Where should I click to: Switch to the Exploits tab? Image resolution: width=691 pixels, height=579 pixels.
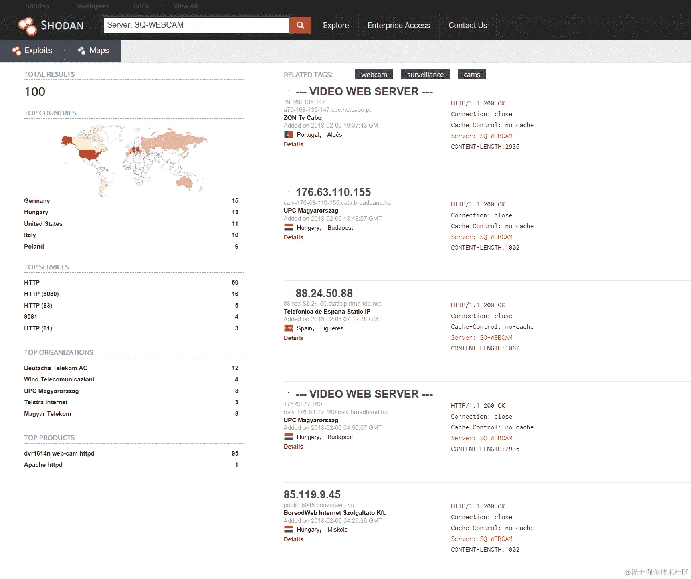[x=32, y=51]
